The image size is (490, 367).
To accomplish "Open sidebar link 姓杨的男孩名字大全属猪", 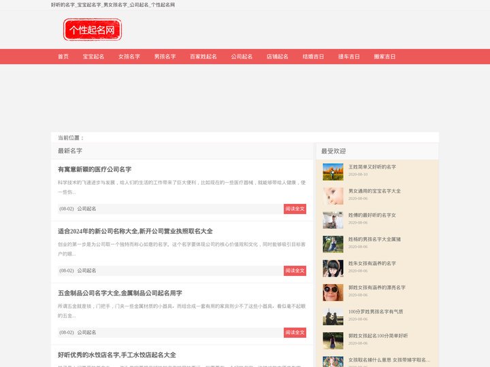I will (374, 239).
